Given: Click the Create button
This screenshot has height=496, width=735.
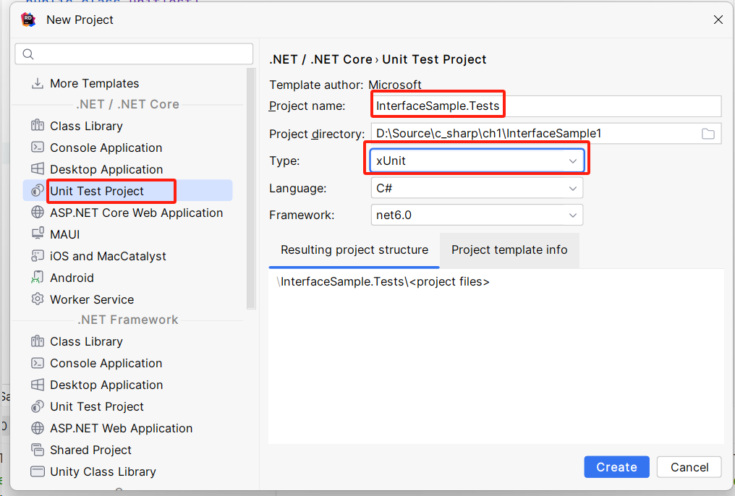Looking at the screenshot, I should point(616,467).
